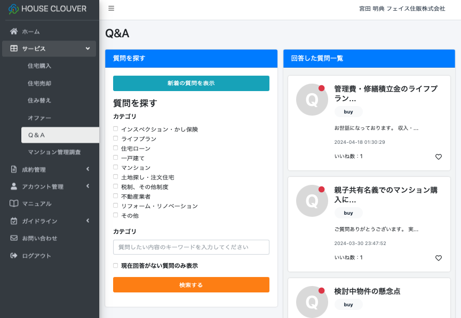Click answer preview お世話になっております。 収入・...
This screenshot has width=461, height=318.
[x=376, y=128]
